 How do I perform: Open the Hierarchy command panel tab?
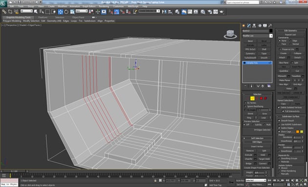[x=254, y=25]
